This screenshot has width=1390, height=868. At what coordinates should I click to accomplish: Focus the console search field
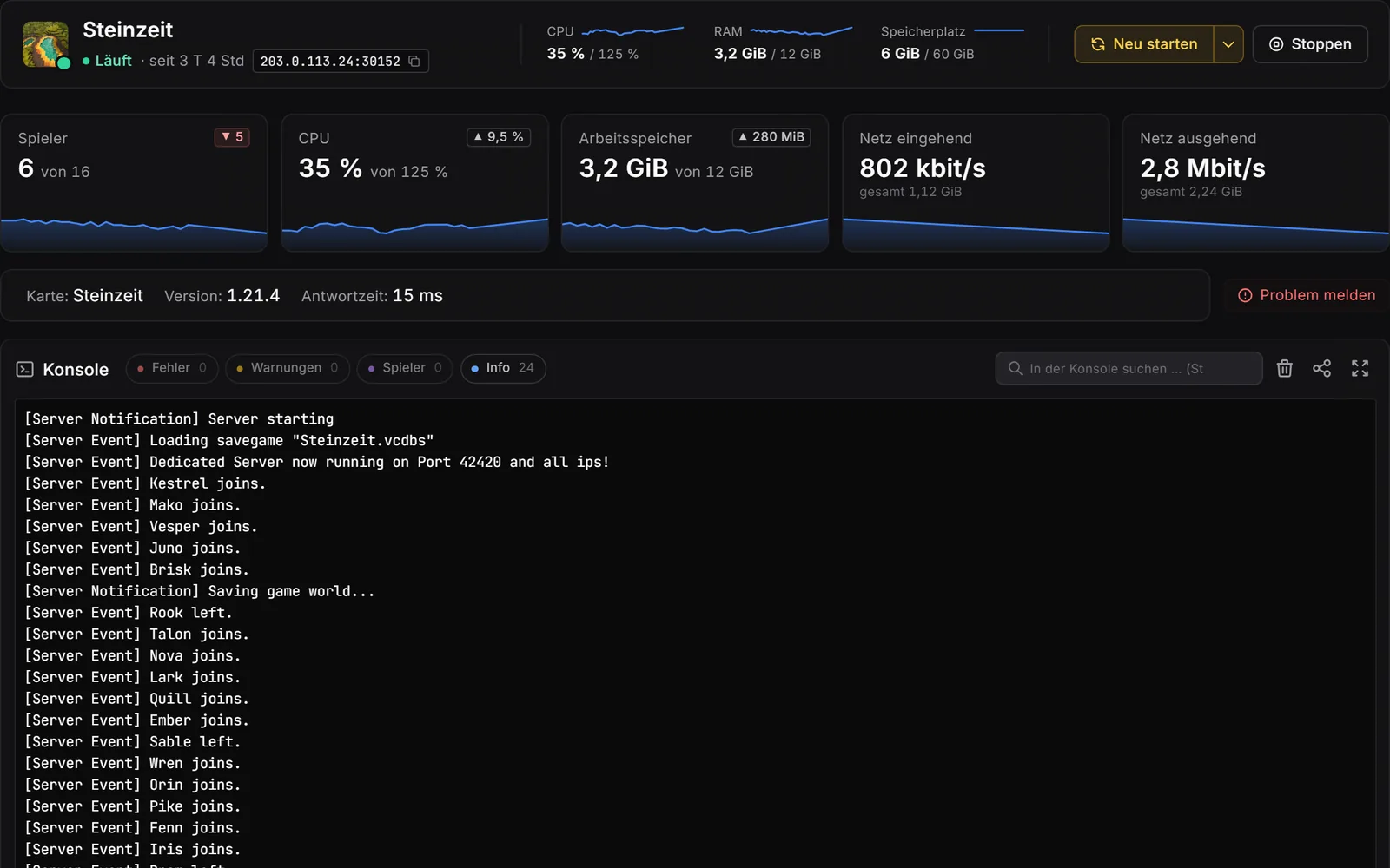pyautogui.click(x=1129, y=368)
